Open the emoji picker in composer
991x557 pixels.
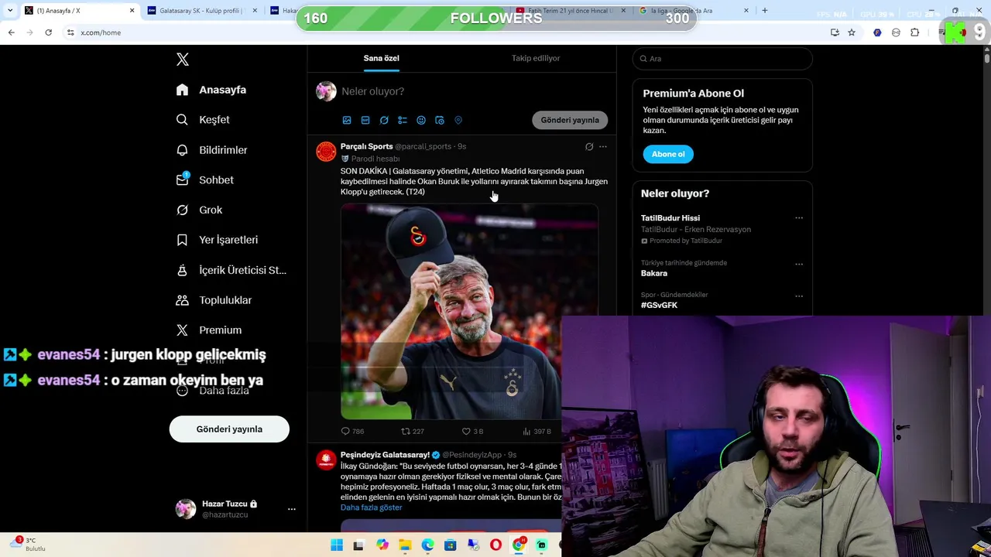pos(421,120)
